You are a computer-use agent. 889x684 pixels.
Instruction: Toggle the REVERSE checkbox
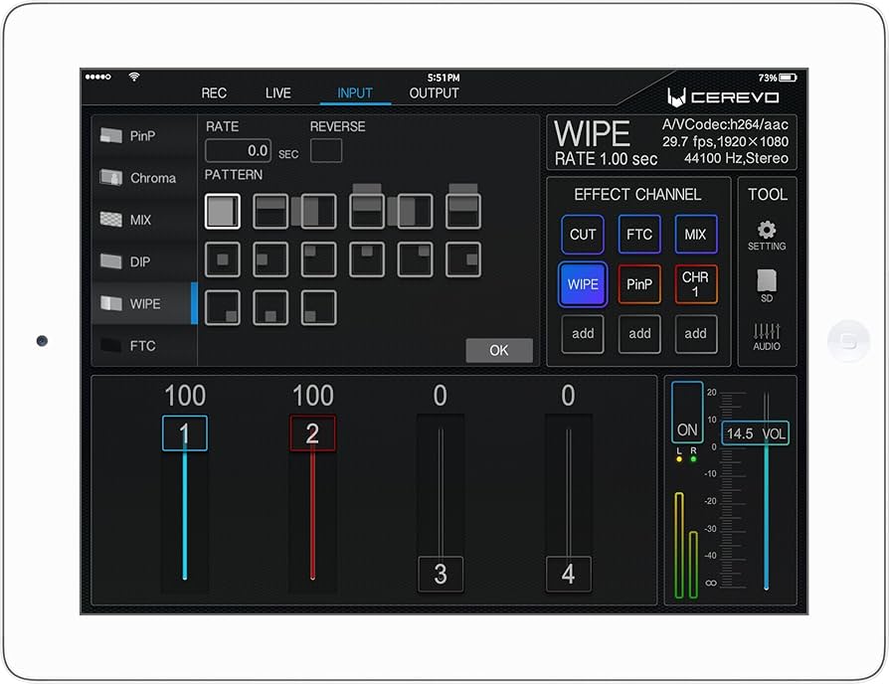pos(326,150)
